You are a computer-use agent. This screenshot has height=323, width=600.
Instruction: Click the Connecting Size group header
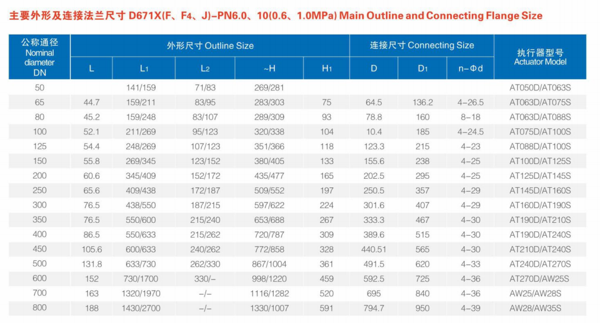(x=421, y=45)
